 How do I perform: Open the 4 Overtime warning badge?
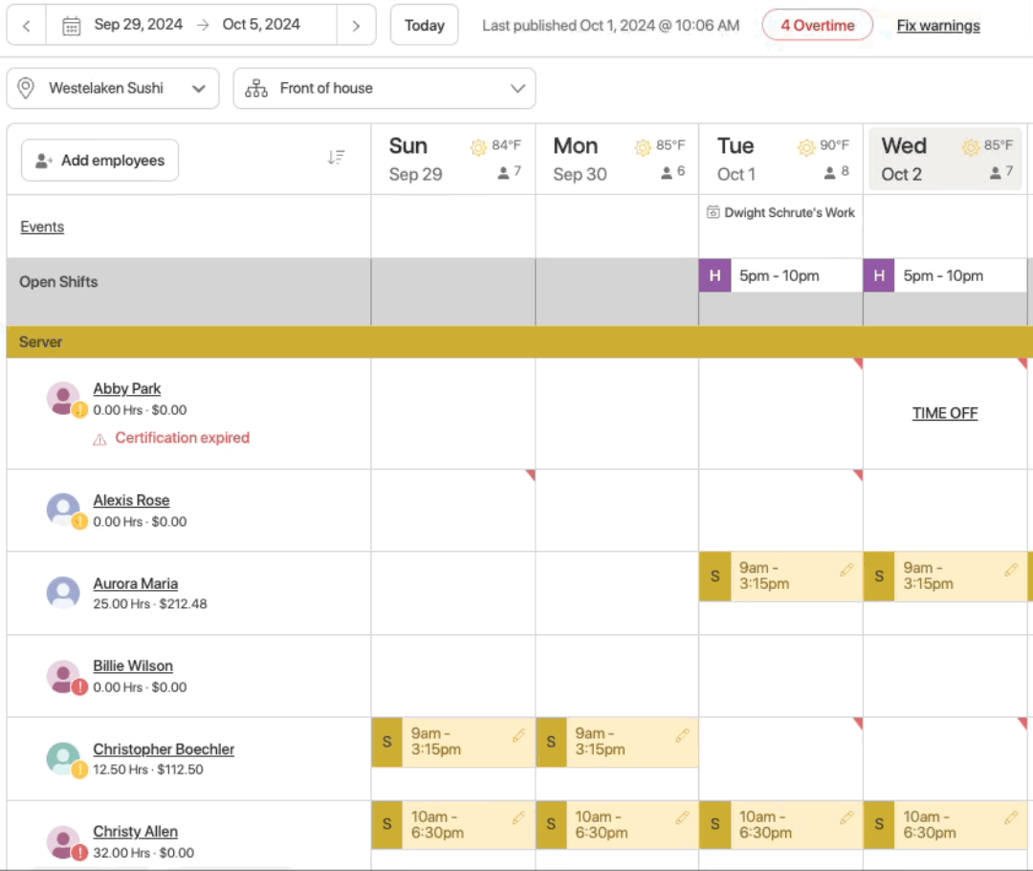click(x=817, y=26)
